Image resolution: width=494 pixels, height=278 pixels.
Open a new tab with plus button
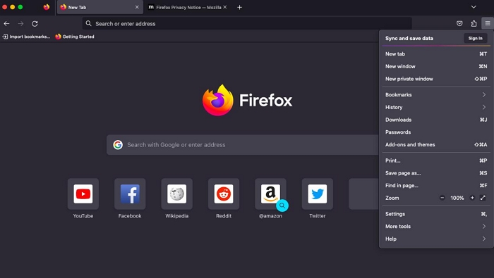(x=239, y=7)
